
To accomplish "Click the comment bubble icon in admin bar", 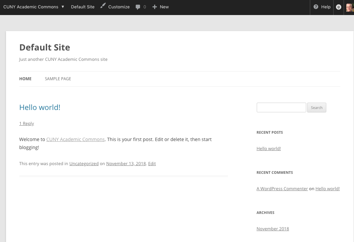I will (138, 7).
